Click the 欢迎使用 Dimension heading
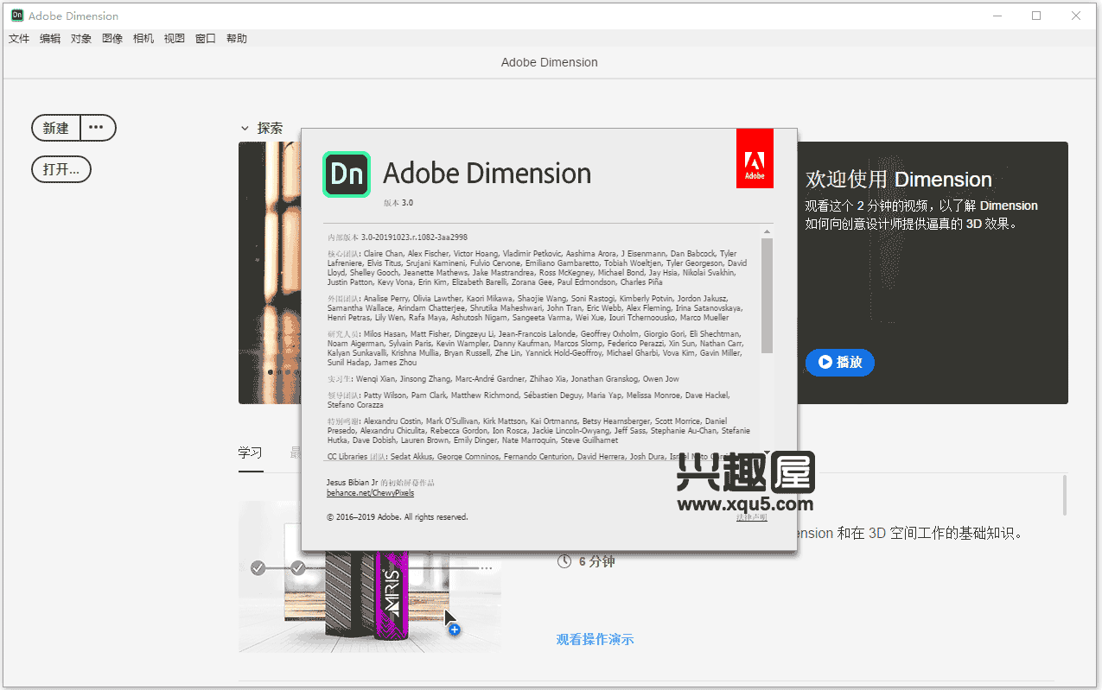 [899, 180]
